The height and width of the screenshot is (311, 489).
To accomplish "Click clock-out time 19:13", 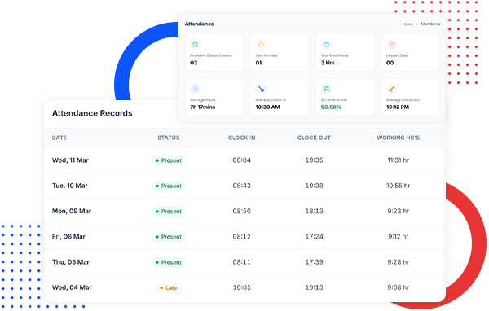I will (314, 287).
